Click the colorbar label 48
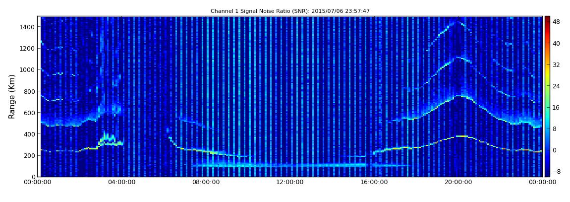 point(556,22)
